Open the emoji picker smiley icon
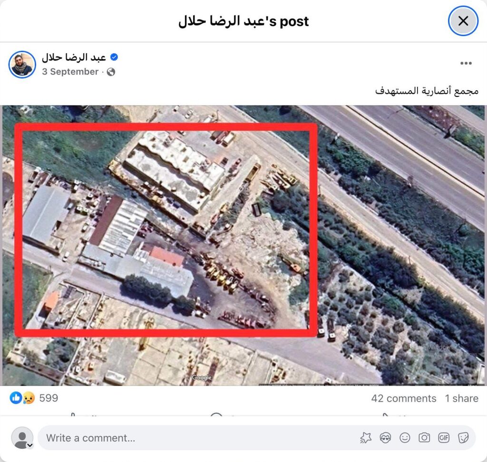This screenshot has width=487, height=462. [405, 438]
